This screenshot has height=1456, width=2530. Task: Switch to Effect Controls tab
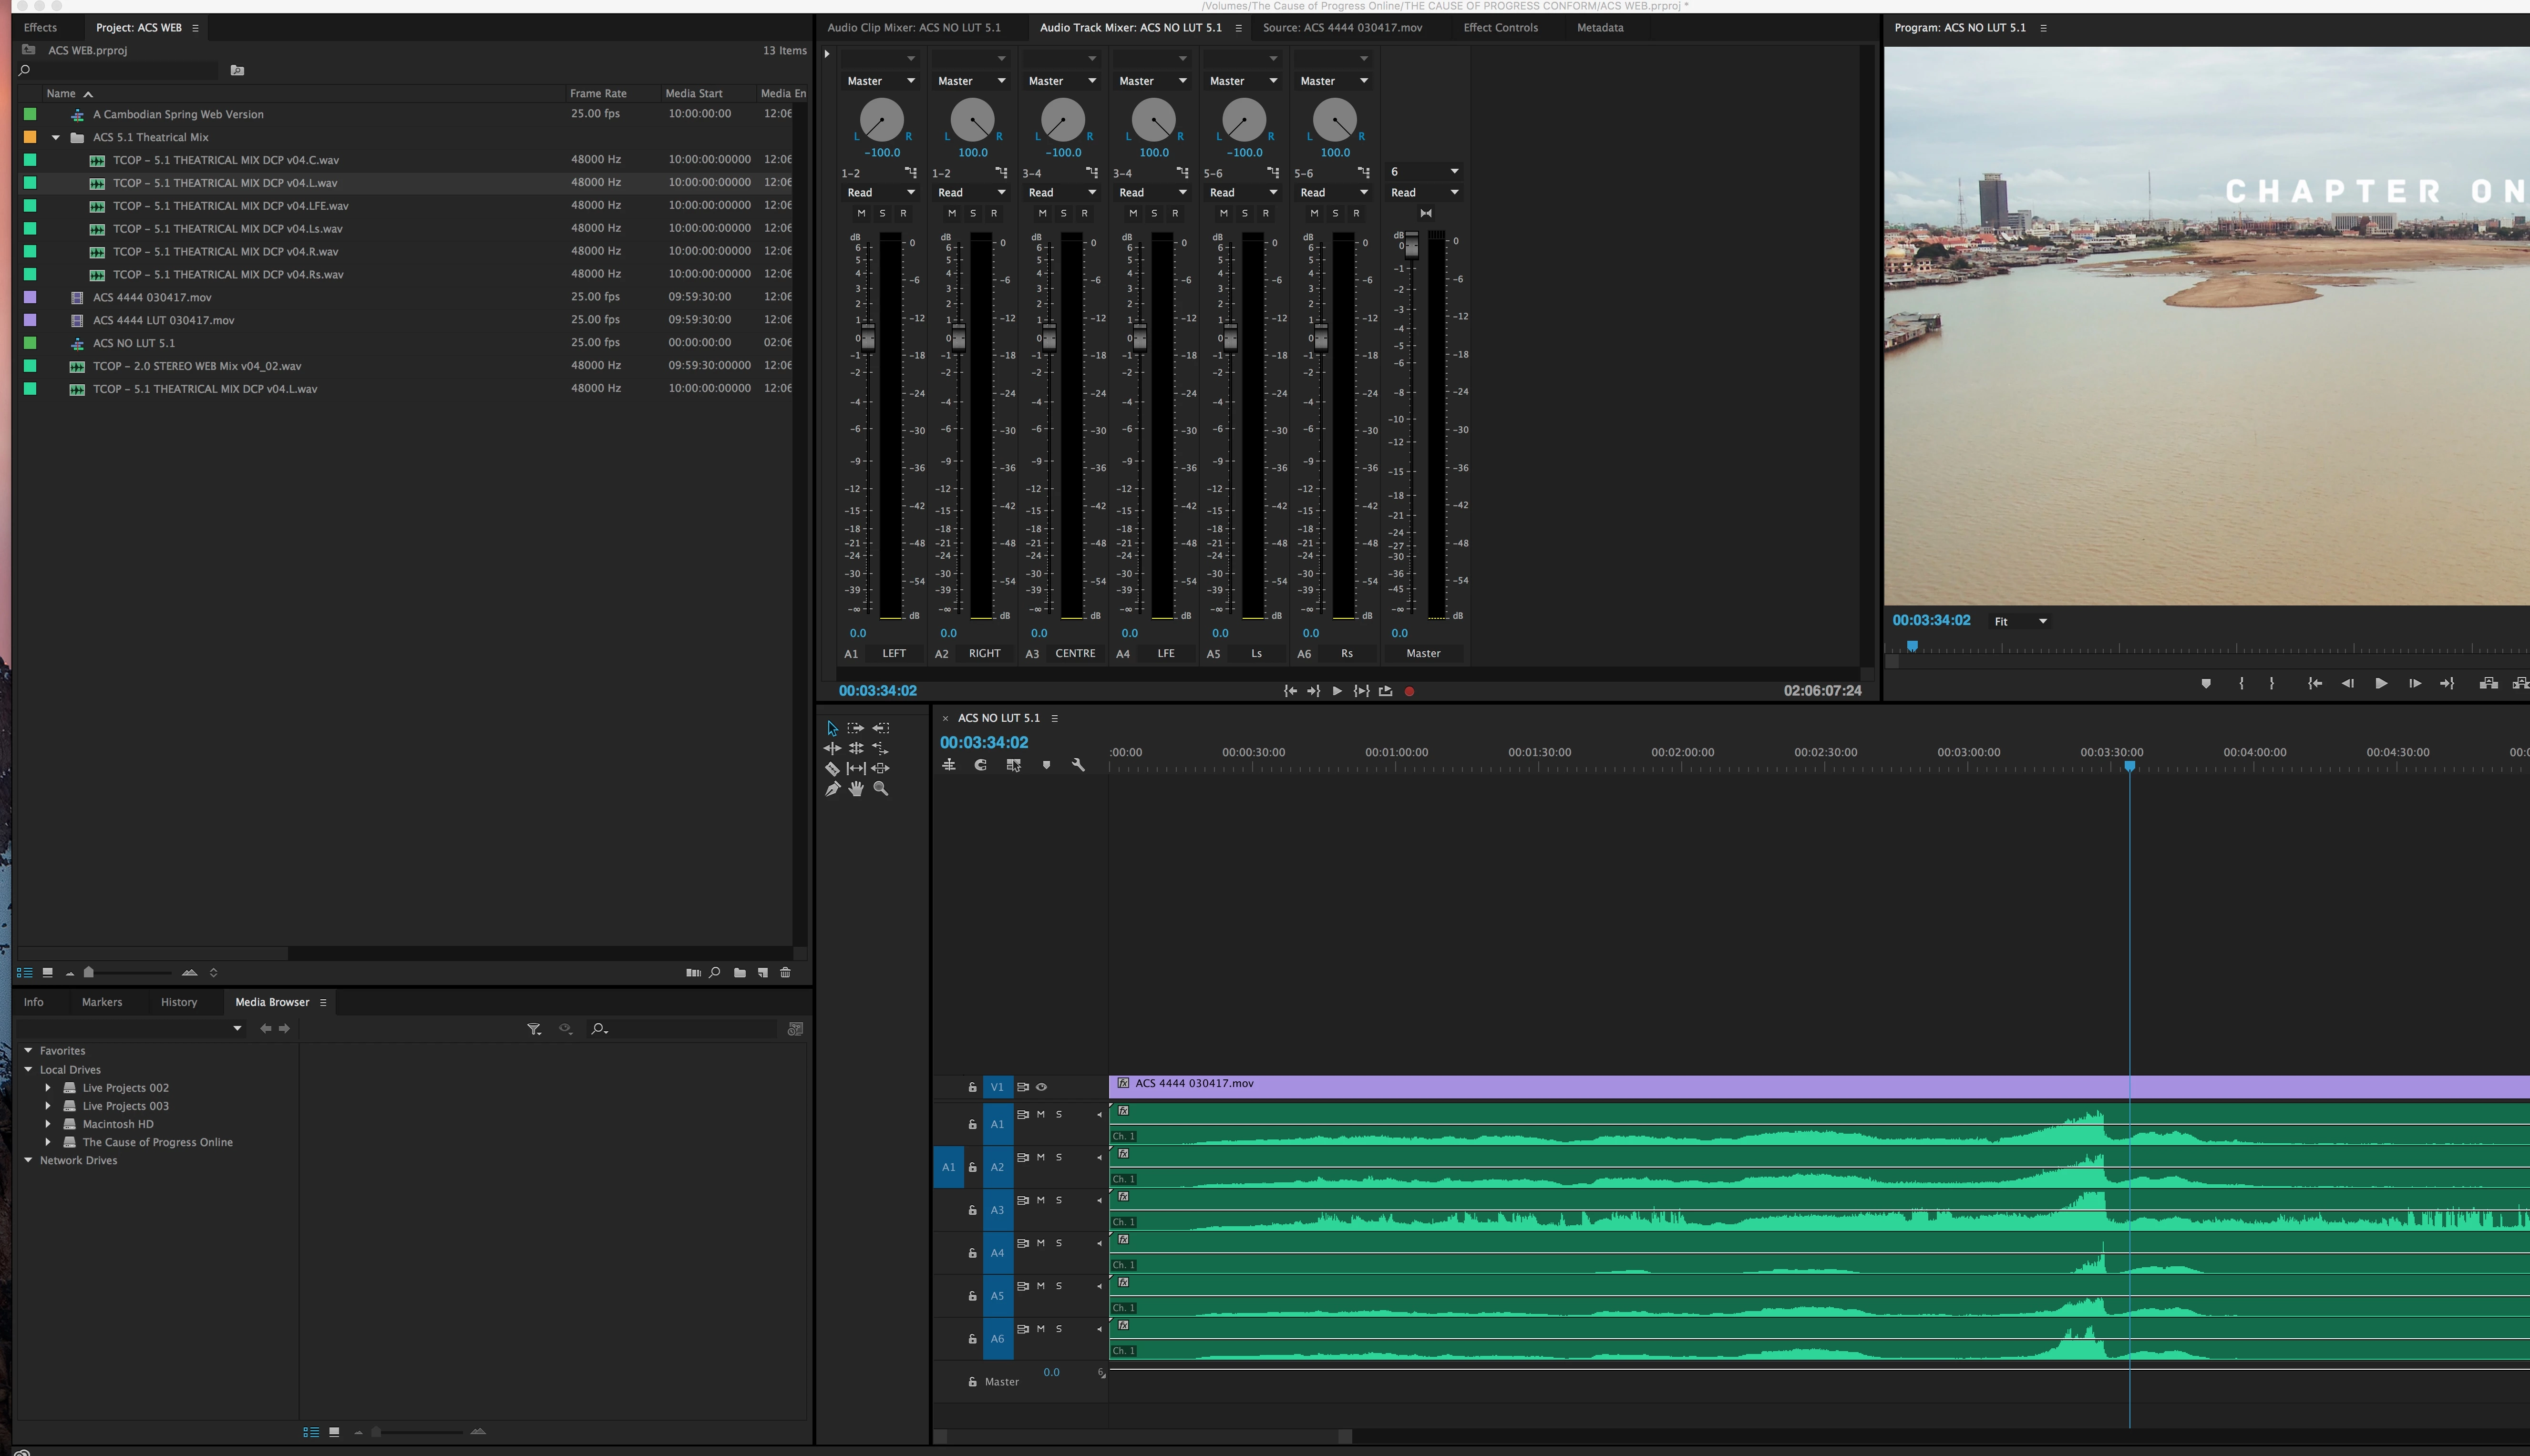tap(1500, 27)
